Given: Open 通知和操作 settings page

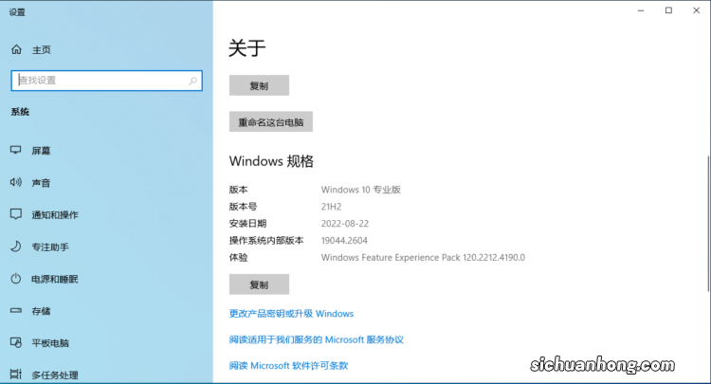Looking at the screenshot, I should click(x=55, y=215).
